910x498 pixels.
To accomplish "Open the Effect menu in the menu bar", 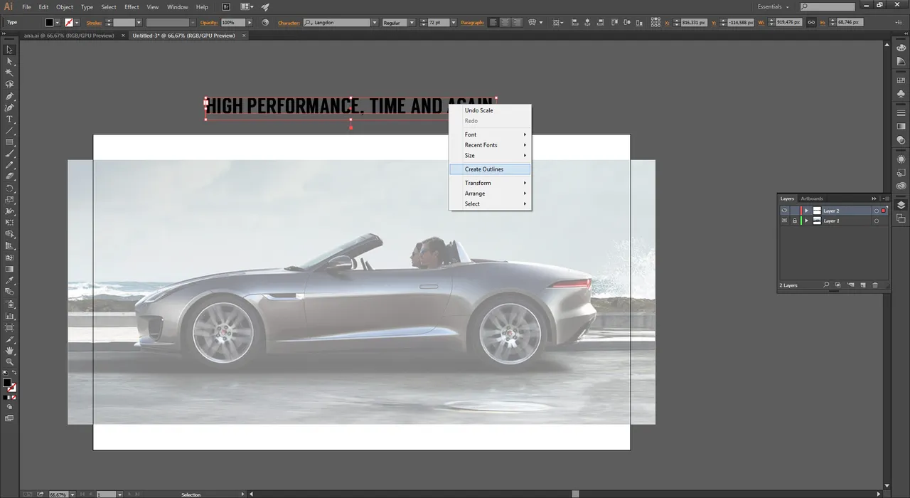I will pos(132,7).
